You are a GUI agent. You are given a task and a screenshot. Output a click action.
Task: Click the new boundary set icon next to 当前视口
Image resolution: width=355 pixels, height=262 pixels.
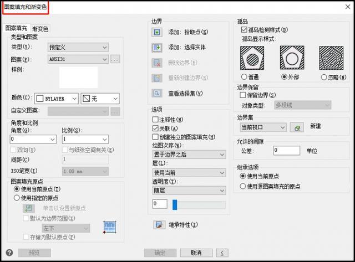(297, 127)
